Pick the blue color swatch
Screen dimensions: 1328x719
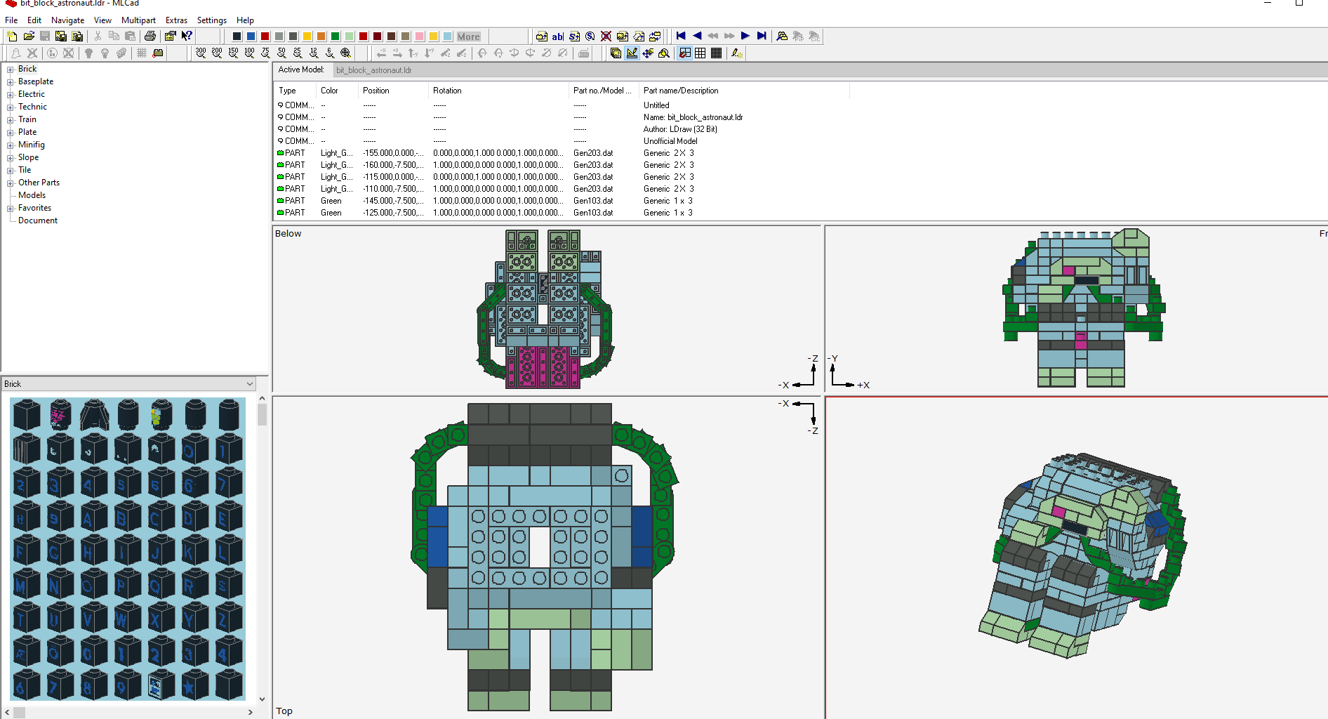(251, 37)
